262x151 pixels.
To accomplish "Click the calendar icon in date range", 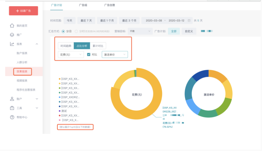I will [189, 21].
